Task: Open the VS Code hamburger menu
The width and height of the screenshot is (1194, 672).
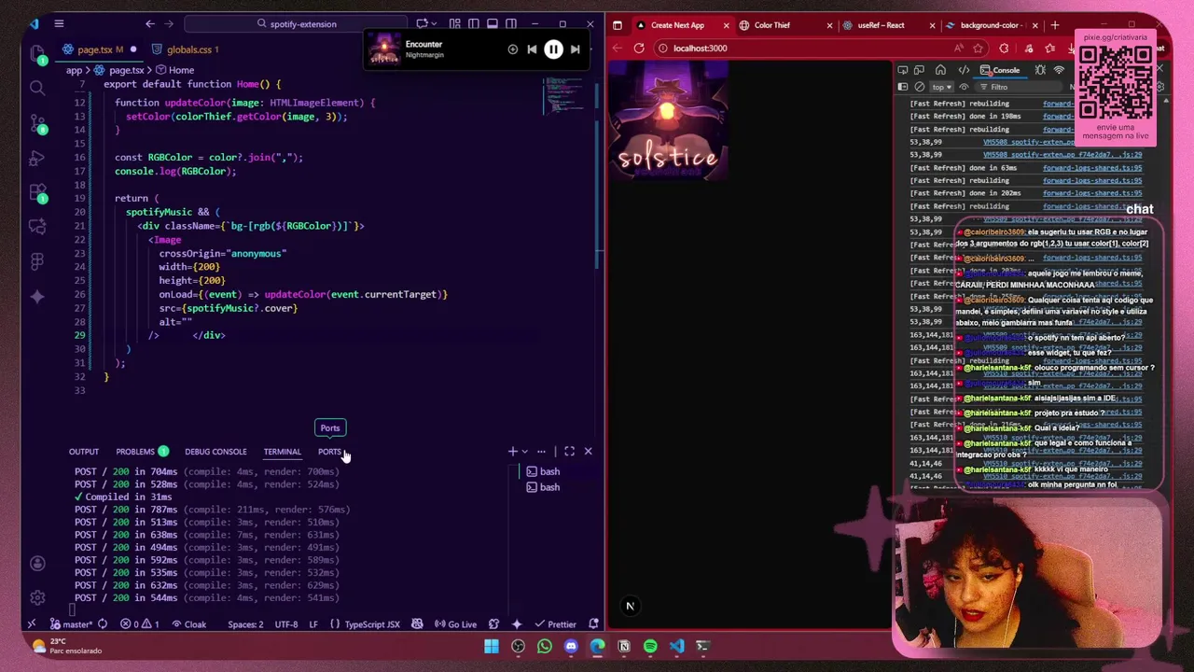Action: [59, 24]
